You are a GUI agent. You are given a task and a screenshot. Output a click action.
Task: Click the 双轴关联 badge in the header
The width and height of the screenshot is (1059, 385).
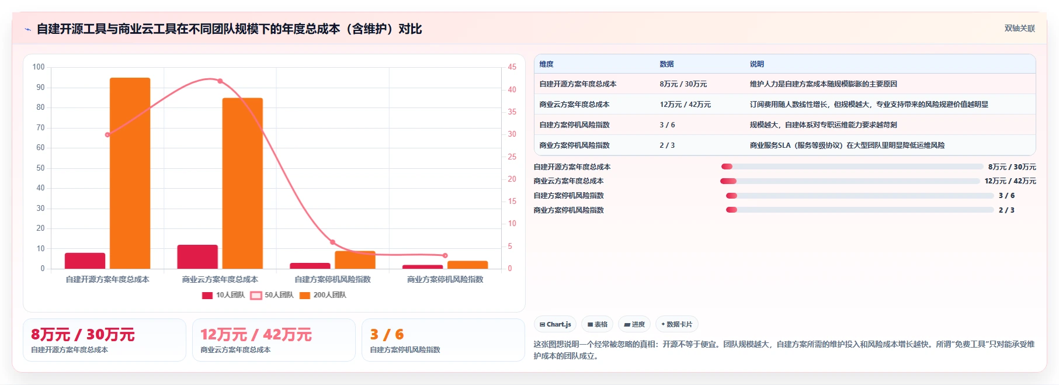pyautogui.click(x=1020, y=29)
